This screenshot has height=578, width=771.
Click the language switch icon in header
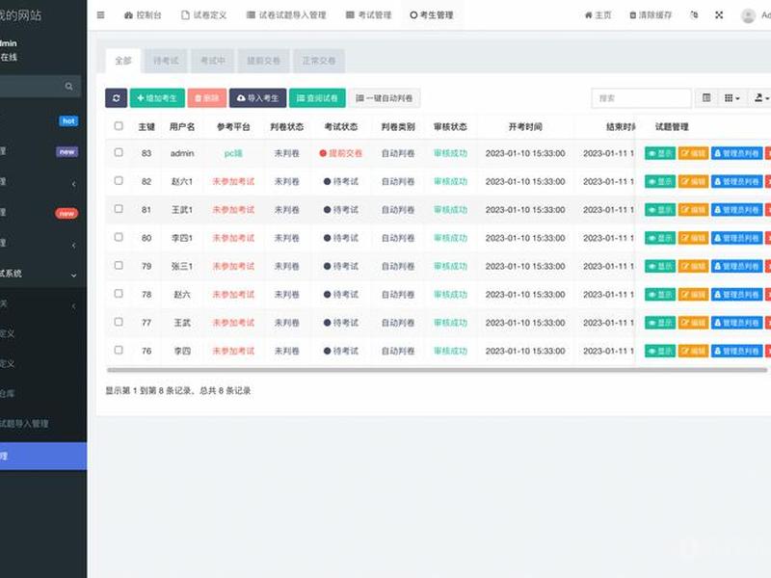694,15
